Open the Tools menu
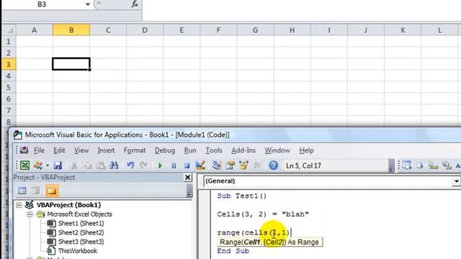This screenshot has height=259, width=461. (214, 150)
